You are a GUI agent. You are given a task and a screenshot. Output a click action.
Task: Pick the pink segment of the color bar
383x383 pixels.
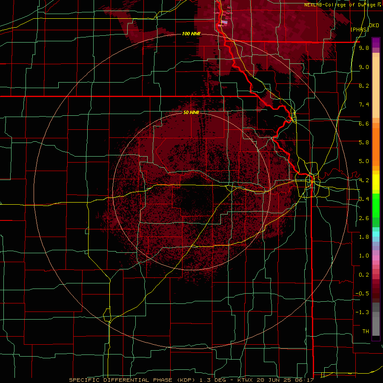[x=376, y=258]
